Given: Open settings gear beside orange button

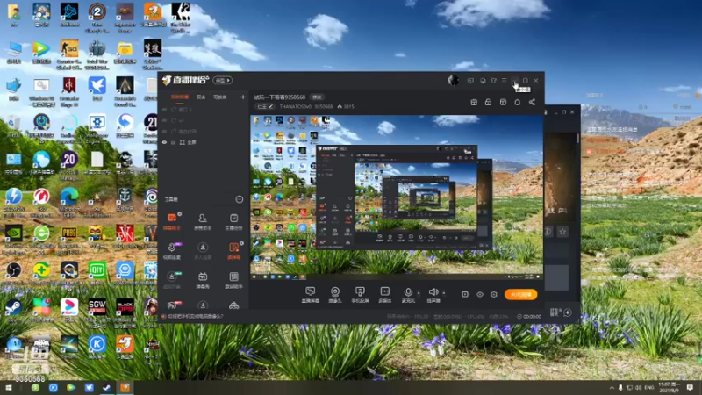Looking at the screenshot, I should 494,294.
